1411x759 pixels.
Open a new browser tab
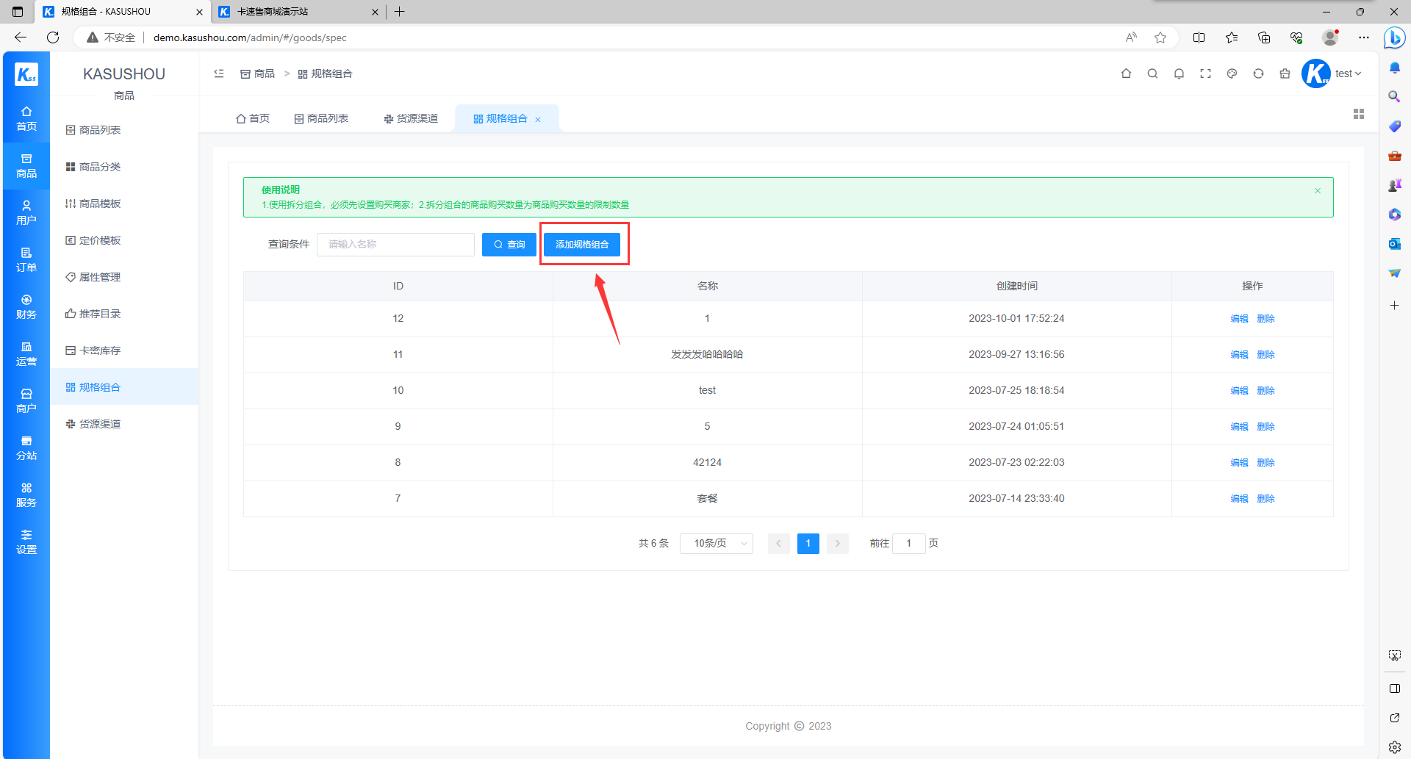click(400, 12)
